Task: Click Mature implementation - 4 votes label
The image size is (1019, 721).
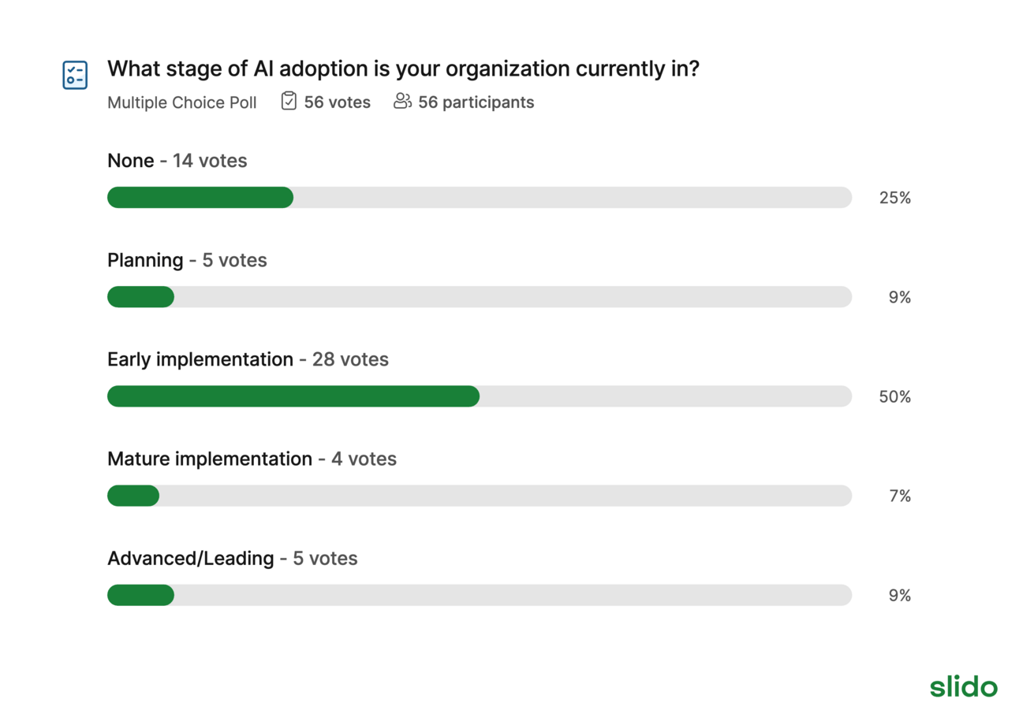Action: click(252, 459)
